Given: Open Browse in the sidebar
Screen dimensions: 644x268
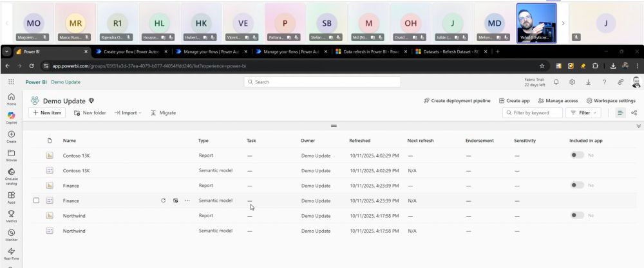Looking at the screenshot, I should click(11, 156).
